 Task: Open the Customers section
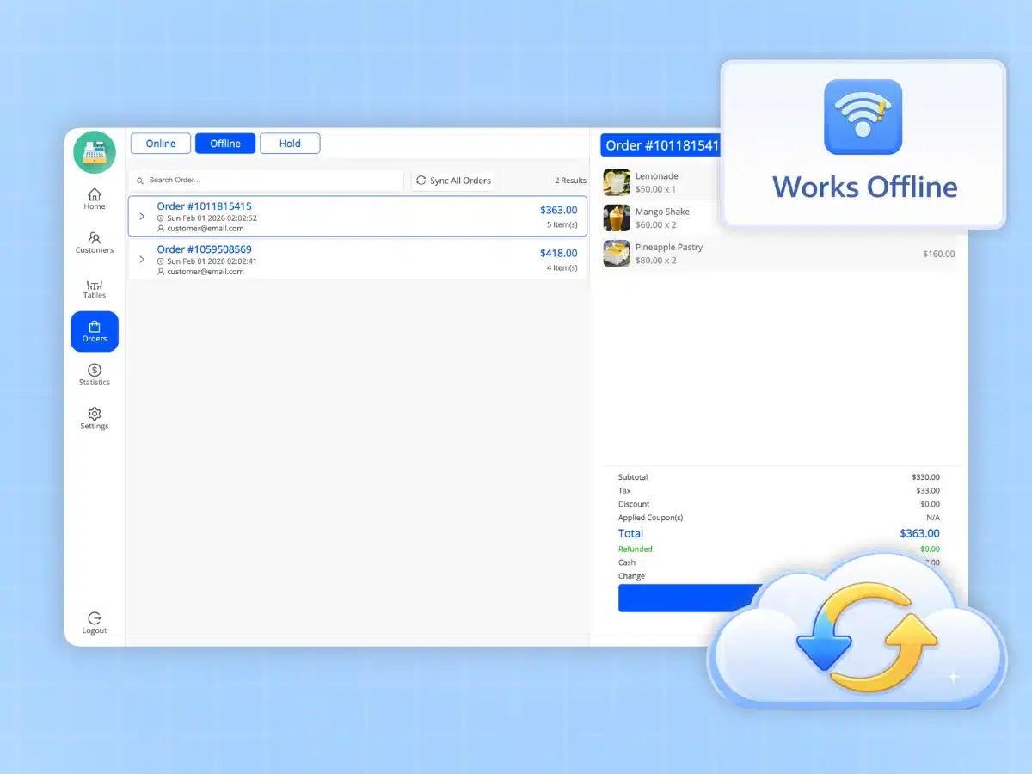click(x=94, y=243)
